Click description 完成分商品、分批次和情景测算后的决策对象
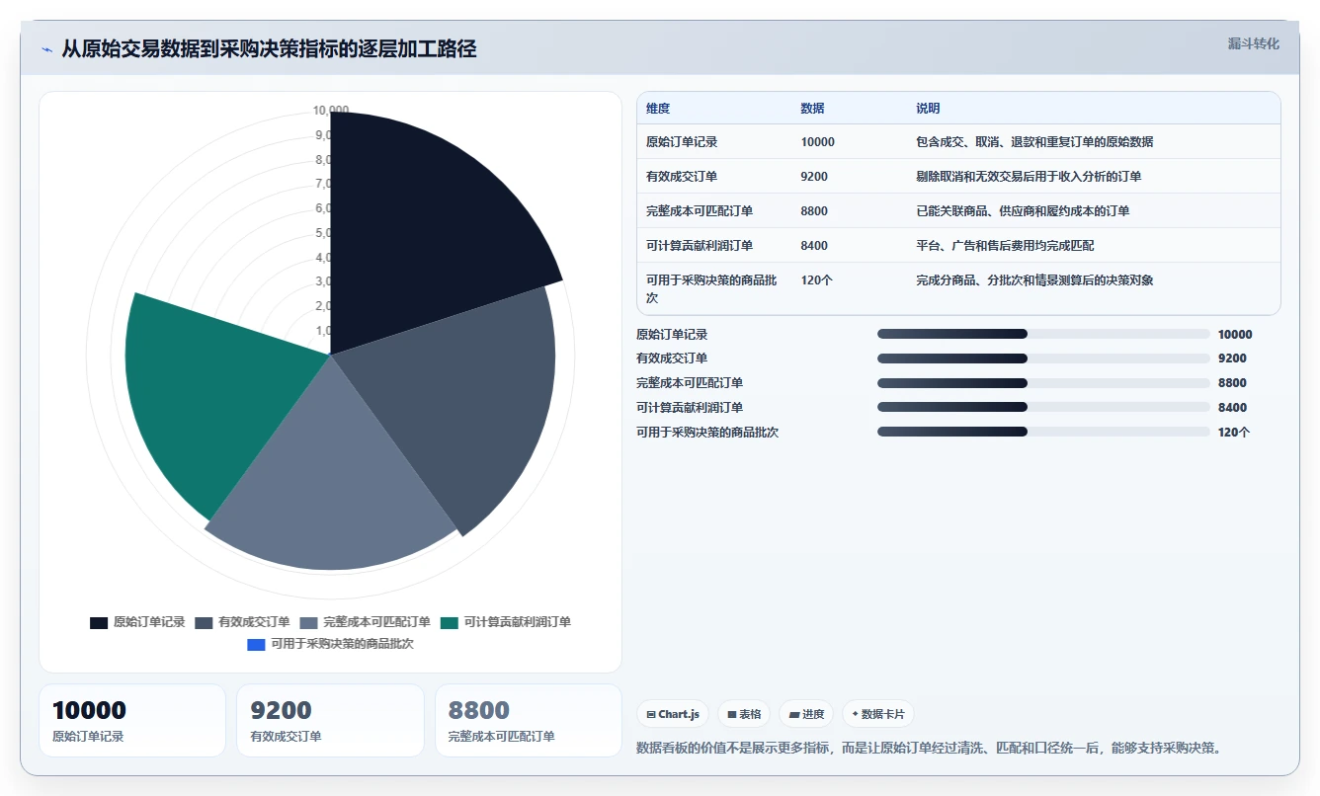The width and height of the screenshot is (1320, 796). point(1034,280)
